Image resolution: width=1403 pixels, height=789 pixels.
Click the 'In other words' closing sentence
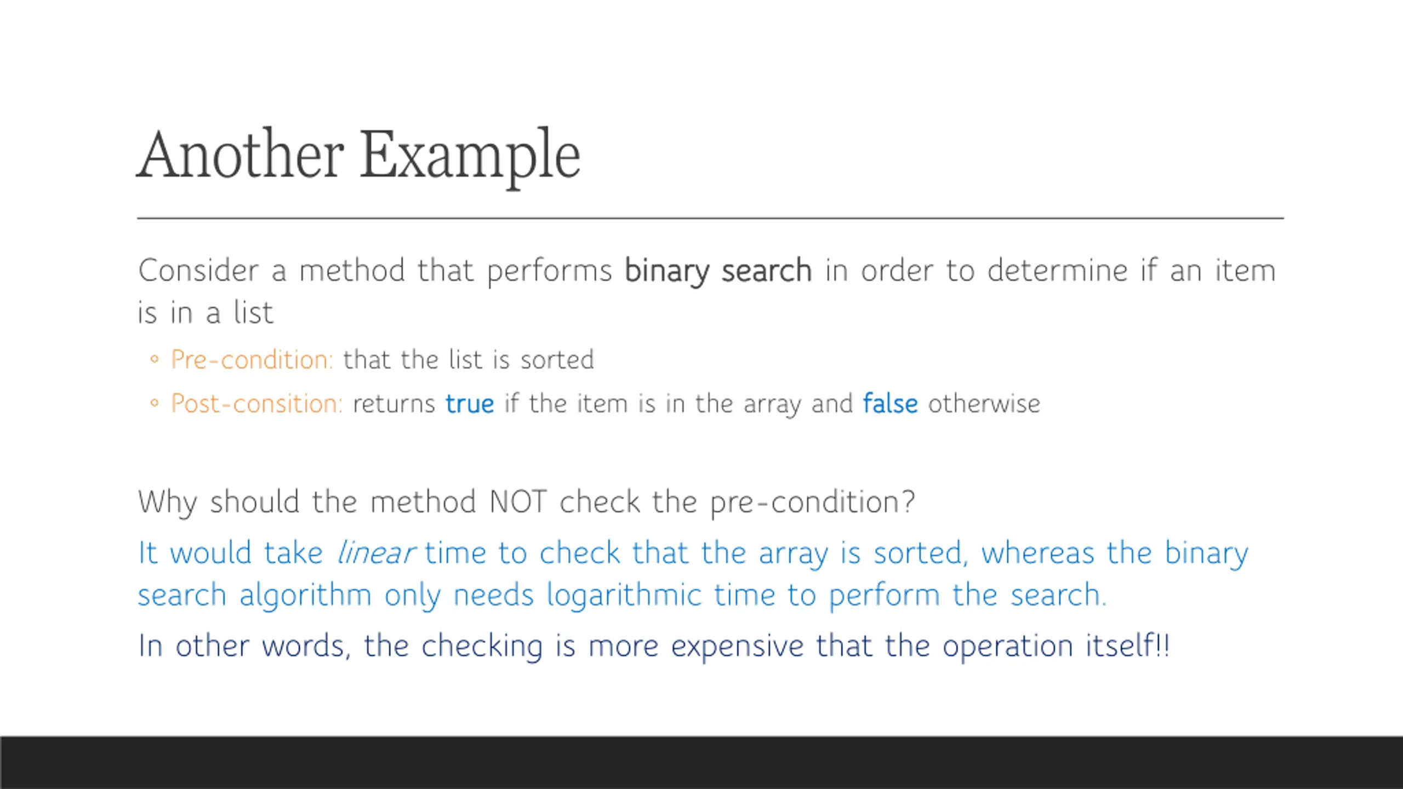(x=654, y=646)
